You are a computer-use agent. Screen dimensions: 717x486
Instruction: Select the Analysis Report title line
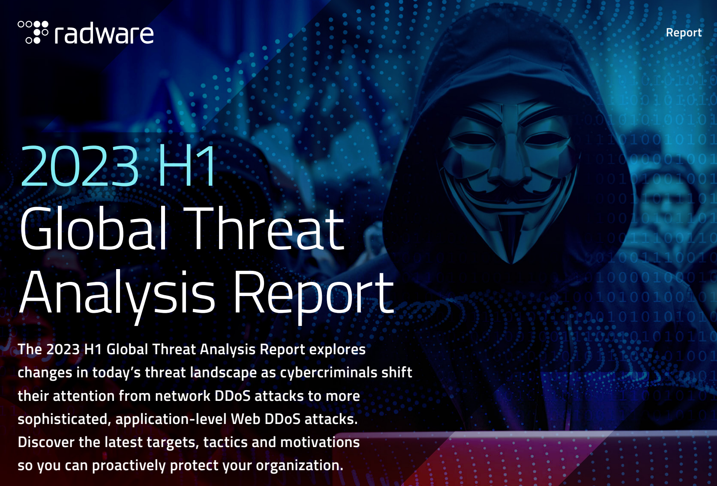tap(206, 293)
